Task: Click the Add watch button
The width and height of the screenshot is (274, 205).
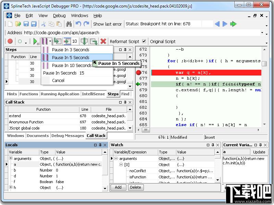Action: pos(118,187)
